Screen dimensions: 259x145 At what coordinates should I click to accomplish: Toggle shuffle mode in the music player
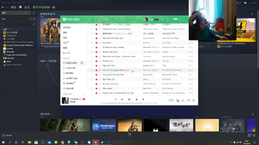(115, 100)
